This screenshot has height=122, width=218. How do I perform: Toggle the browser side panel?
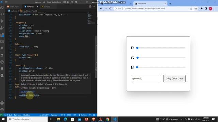pyautogui.click(x=206, y=8)
